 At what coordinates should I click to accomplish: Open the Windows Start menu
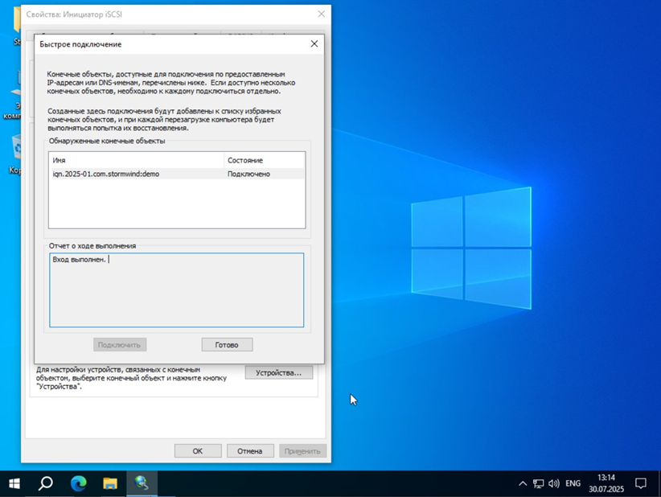click(x=14, y=483)
